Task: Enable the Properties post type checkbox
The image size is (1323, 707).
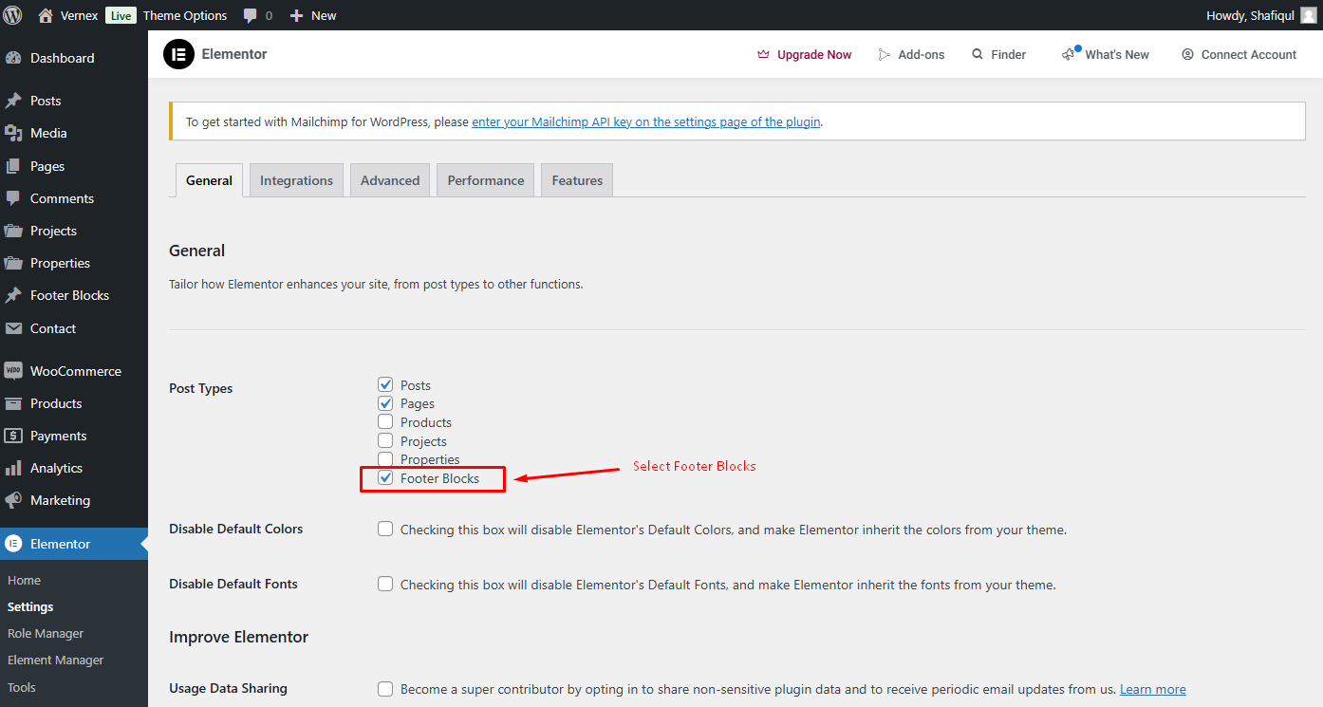Action: 385,459
